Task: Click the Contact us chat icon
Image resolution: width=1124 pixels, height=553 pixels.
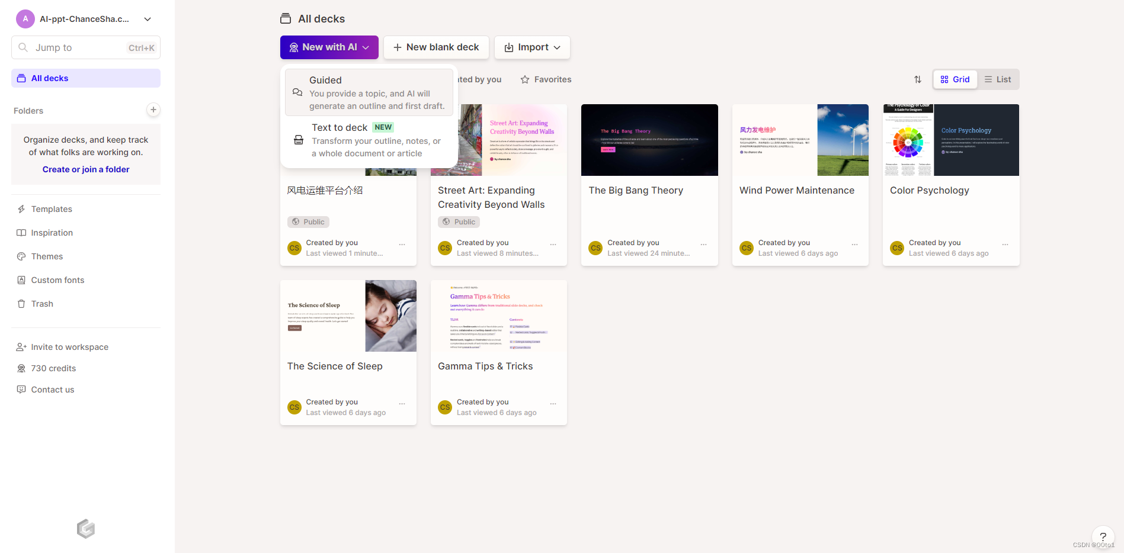Action: click(21, 390)
